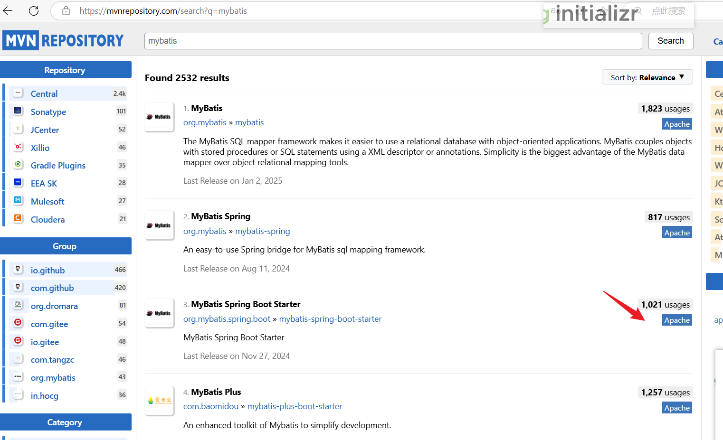Click the Mulesoft repository icon
The width and height of the screenshot is (723, 440).
click(x=18, y=201)
